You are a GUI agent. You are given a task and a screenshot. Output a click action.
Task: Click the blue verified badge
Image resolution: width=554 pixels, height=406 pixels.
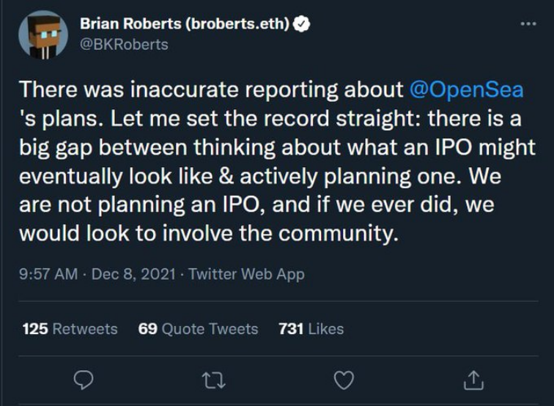click(302, 23)
